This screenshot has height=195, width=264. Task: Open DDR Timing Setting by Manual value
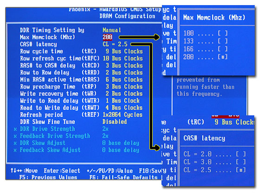pyautogui.click(x=112, y=30)
